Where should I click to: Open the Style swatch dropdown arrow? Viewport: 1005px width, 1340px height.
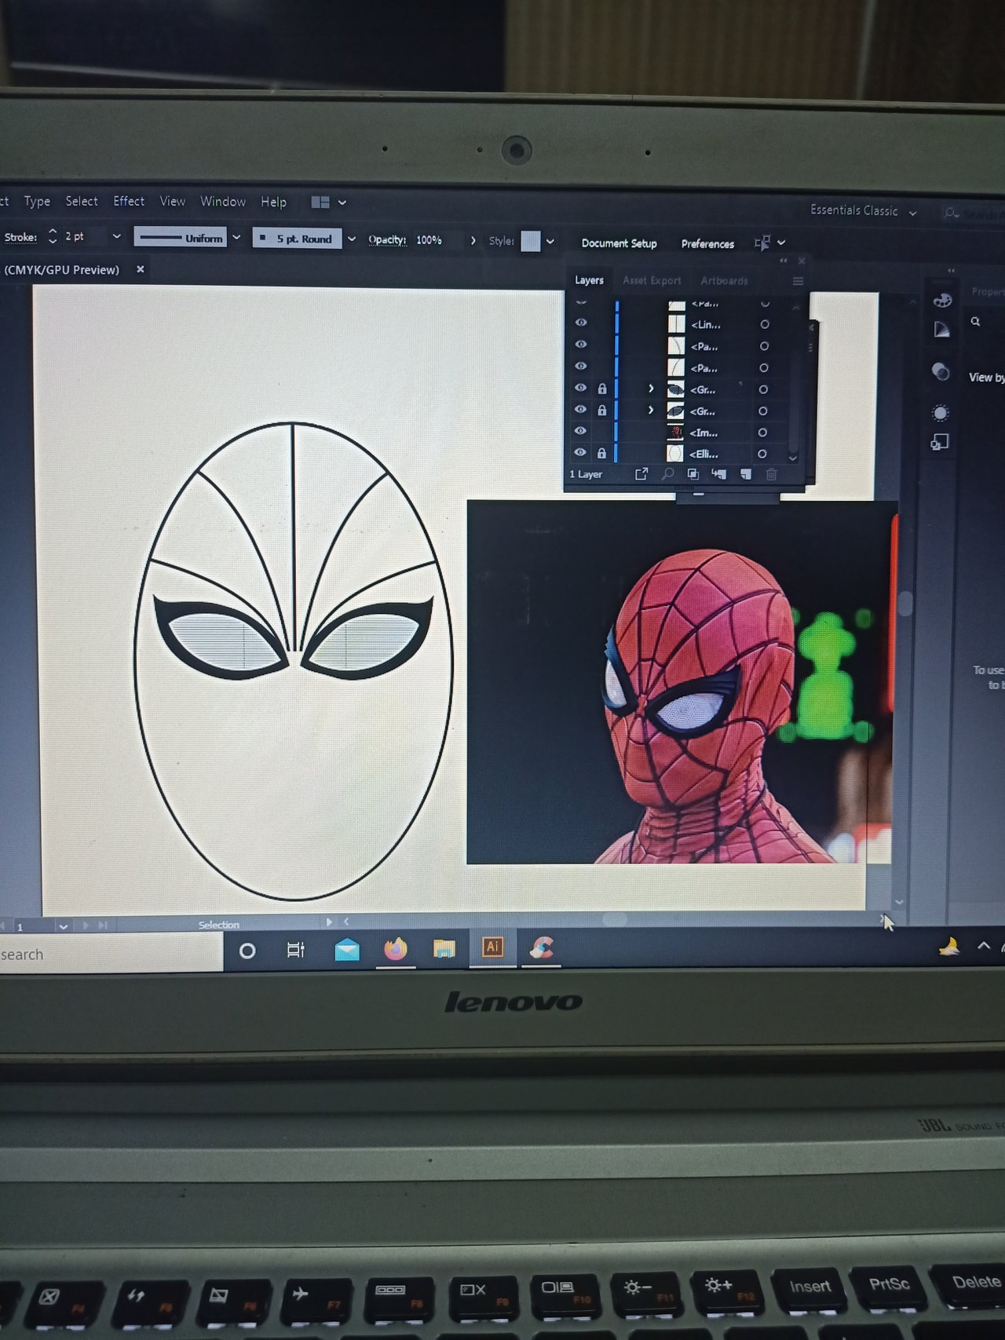550,242
